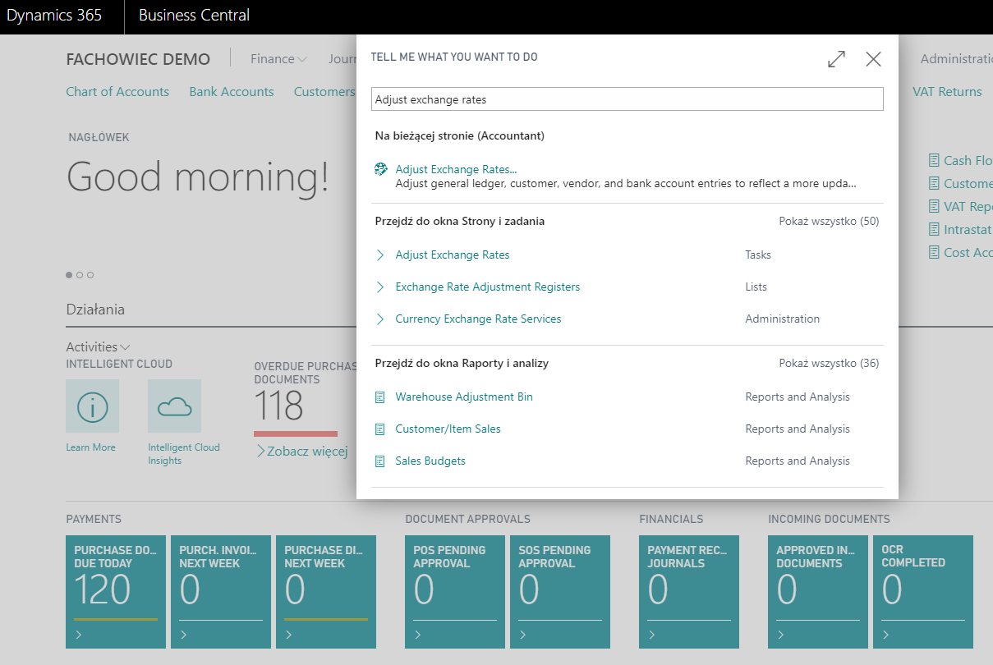The width and height of the screenshot is (993, 665).
Task: Click the Tell Me search input field
Action: 628,99
